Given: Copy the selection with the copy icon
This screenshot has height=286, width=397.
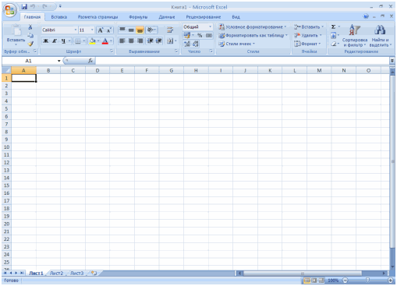Looking at the screenshot, I should pos(30,35).
